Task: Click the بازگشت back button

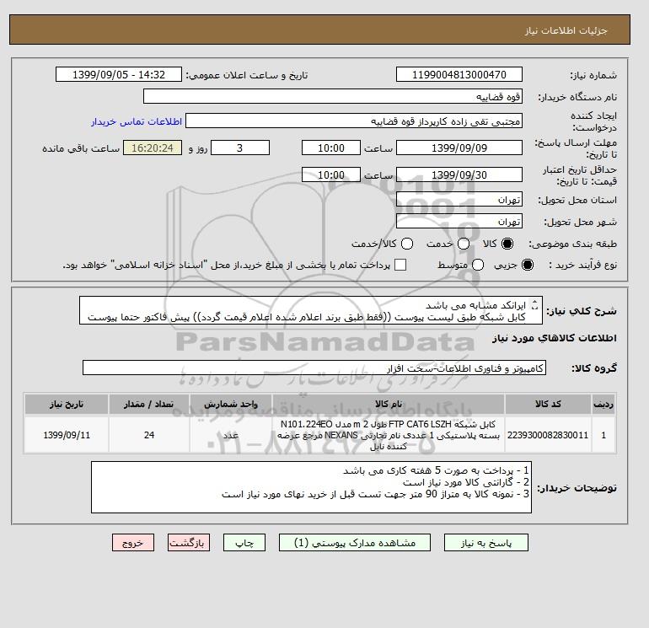Action: [189, 543]
